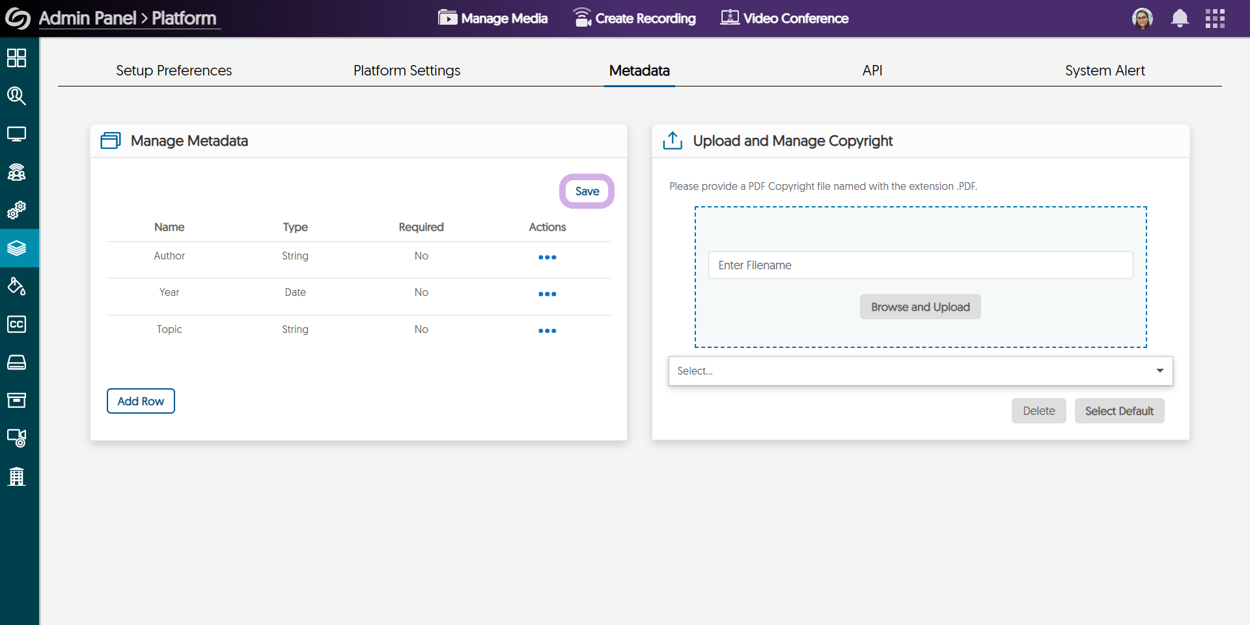Image resolution: width=1250 pixels, height=625 pixels.
Task: Open actions menu for Author row
Action: tap(547, 258)
